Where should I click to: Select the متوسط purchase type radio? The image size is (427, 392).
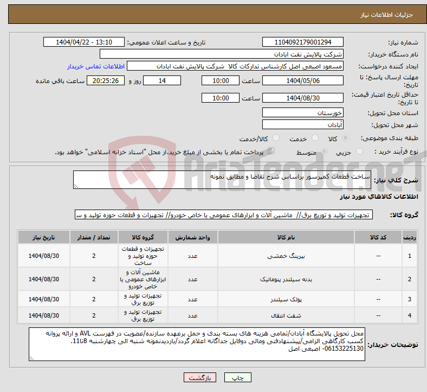(x=324, y=151)
